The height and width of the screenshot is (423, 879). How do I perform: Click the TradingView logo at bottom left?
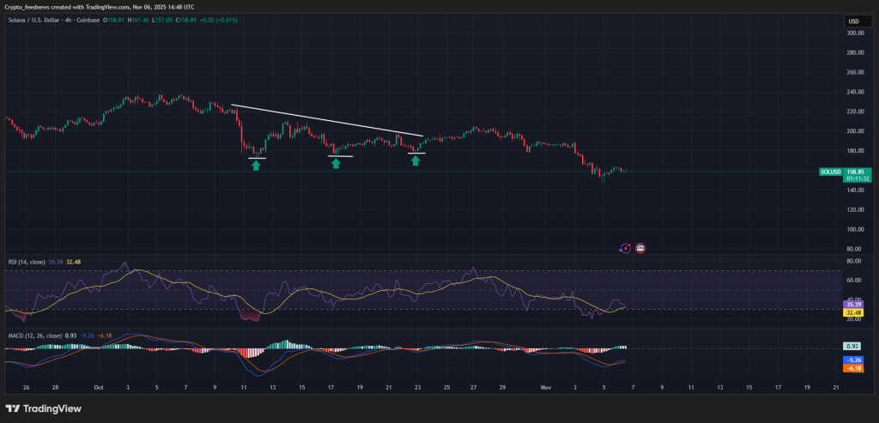(43, 408)
